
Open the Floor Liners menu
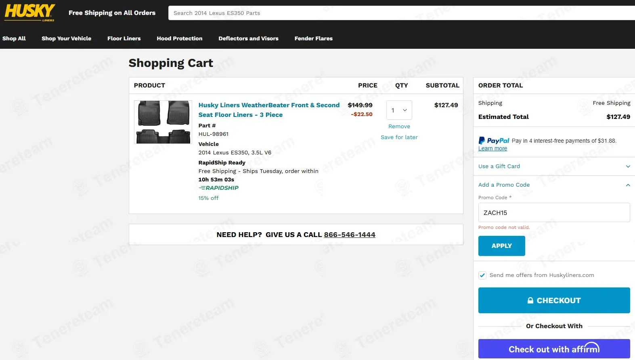[x=124, y=38]
